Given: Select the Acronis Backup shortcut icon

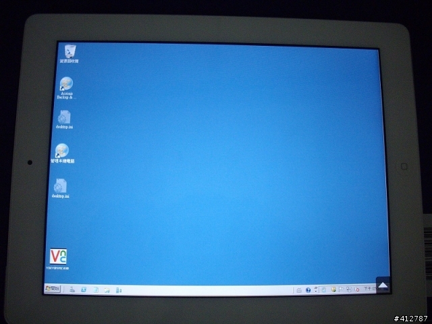Looking at the screenshot, I should (66, 88).
